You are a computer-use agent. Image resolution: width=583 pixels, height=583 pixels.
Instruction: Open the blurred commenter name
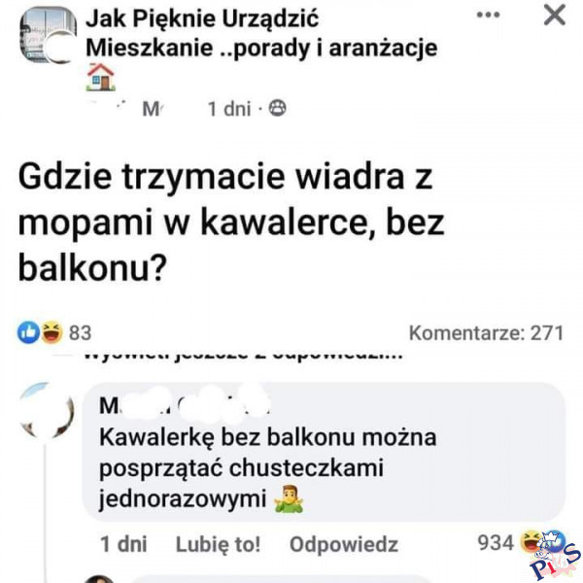(185, 405)
